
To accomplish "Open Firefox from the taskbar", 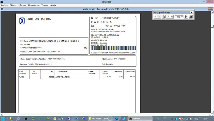I will [77, 118].
